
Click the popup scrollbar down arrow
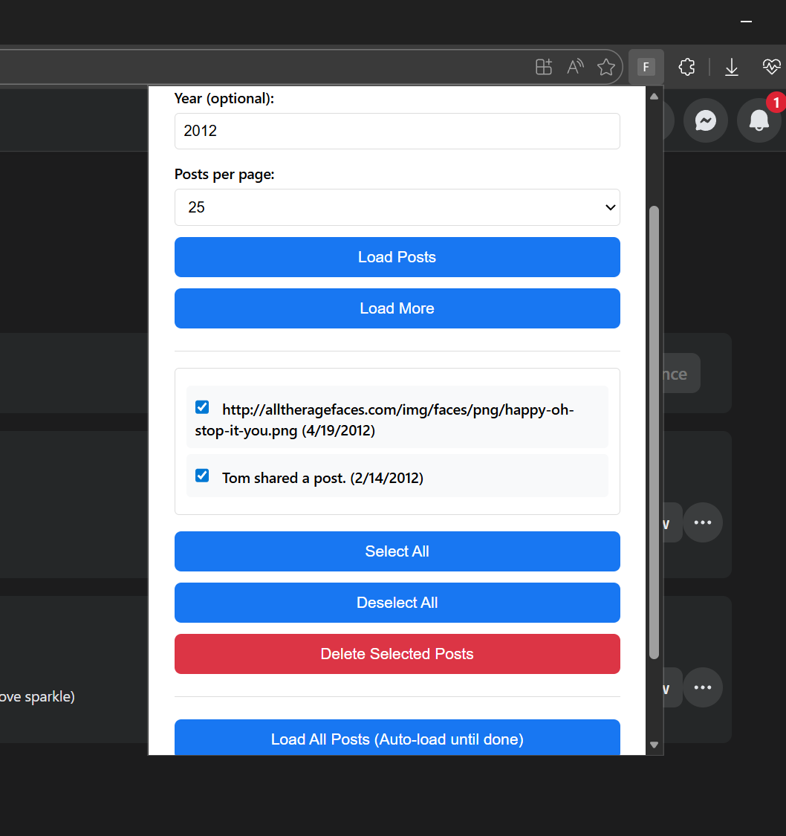655,745
